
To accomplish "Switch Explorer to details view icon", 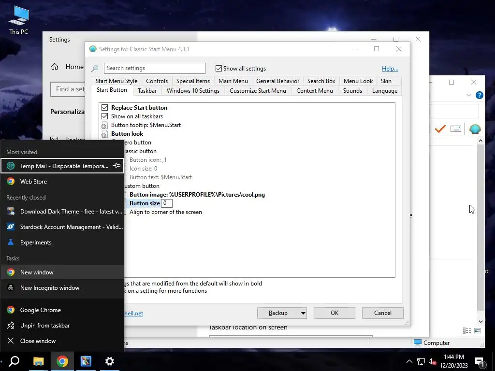I will pyautogui.click(x=467, y=330).
